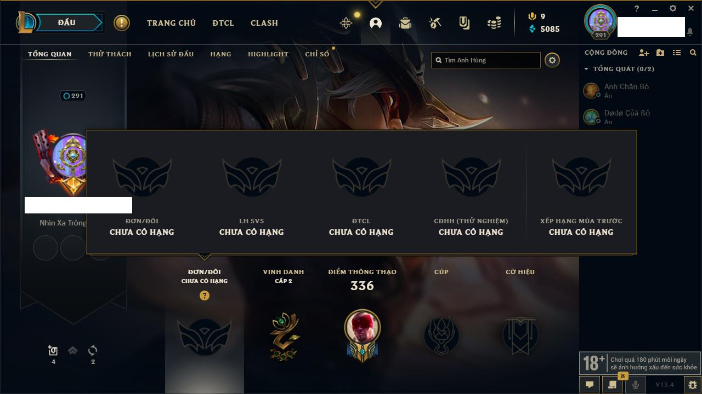
Task: Toggle the microphone mute button
Action: click(636, 385)
